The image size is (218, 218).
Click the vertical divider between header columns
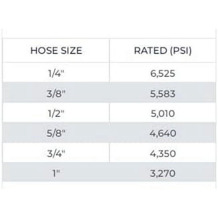[x=109, y=51]
